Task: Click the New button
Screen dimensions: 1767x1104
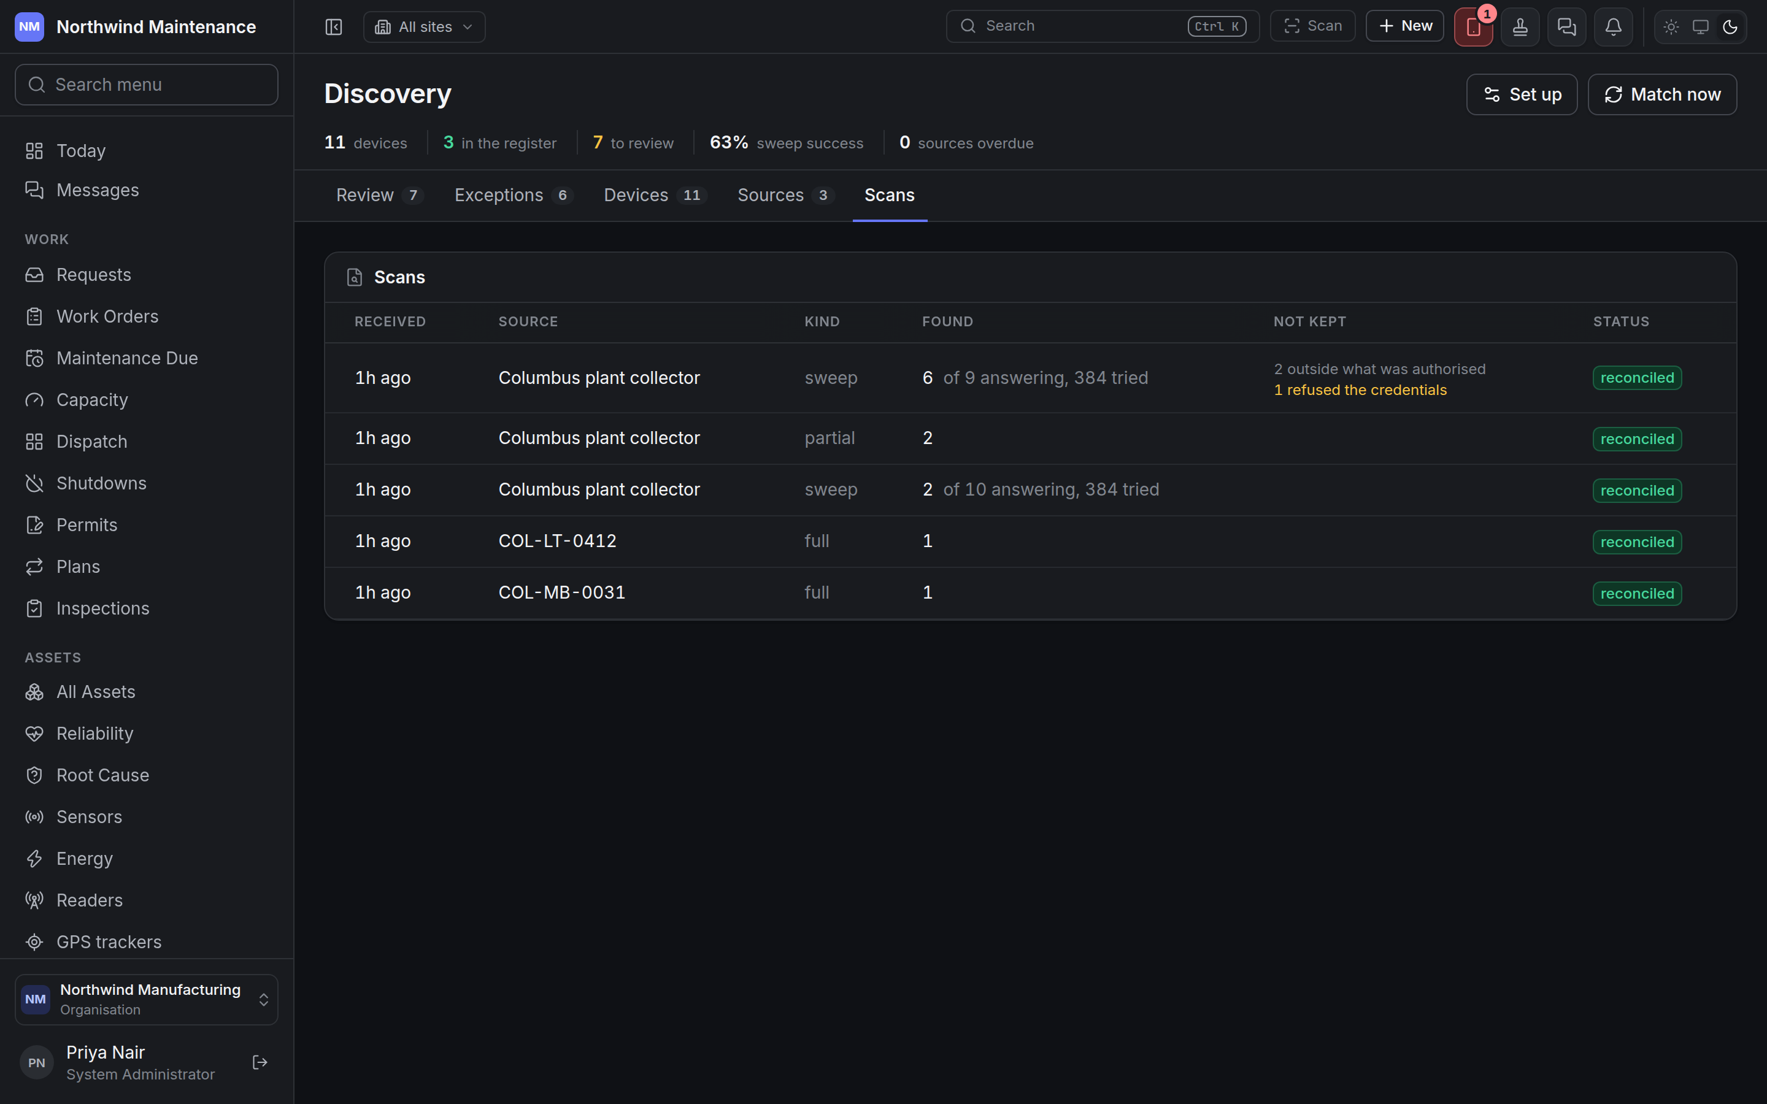Action: (1404, 26)
